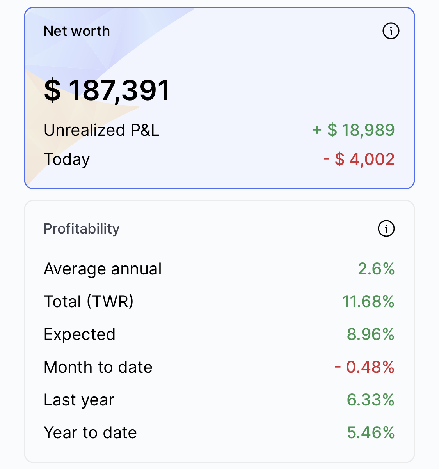Select the + $ 18,989 unrealized value
Image resolution: width=439 pixels, height=469 pixels.
tap(354, 130)
